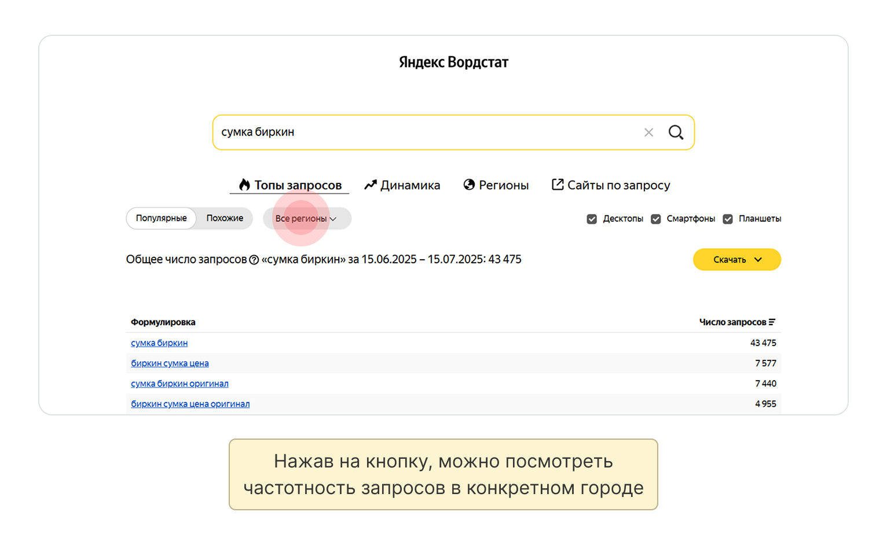Open the сумка биркин оригинал link
Viewport: 887px width, 545px height.
pos(179,384)
